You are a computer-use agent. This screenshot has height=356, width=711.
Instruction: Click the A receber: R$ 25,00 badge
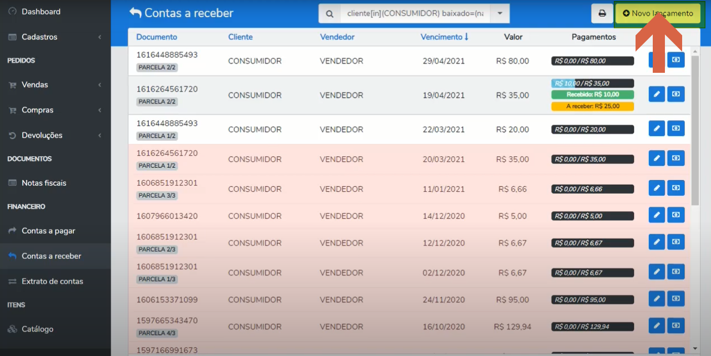(592, 106)
